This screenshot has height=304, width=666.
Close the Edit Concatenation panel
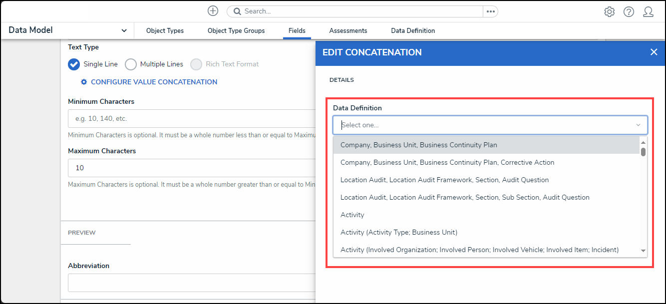[654, 52]
